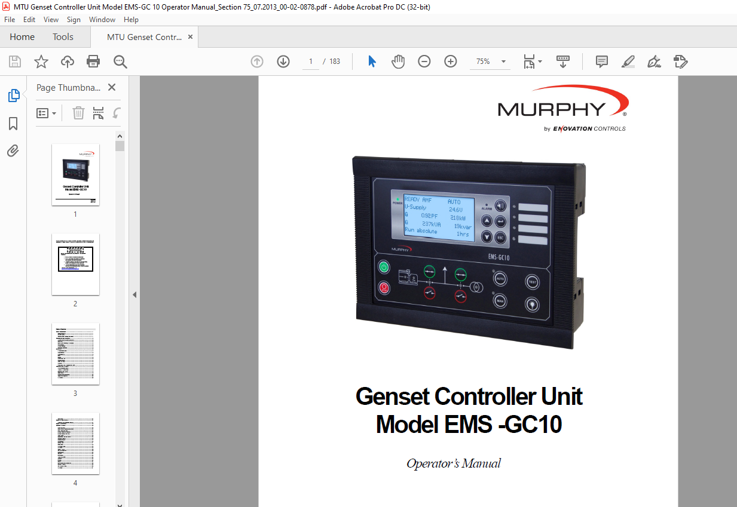Click the page number input field
The width and height of the screenshot is (737, 507).
311,62
